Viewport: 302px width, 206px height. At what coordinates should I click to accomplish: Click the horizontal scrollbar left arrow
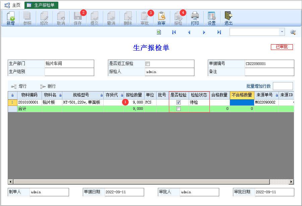point(11,182)
